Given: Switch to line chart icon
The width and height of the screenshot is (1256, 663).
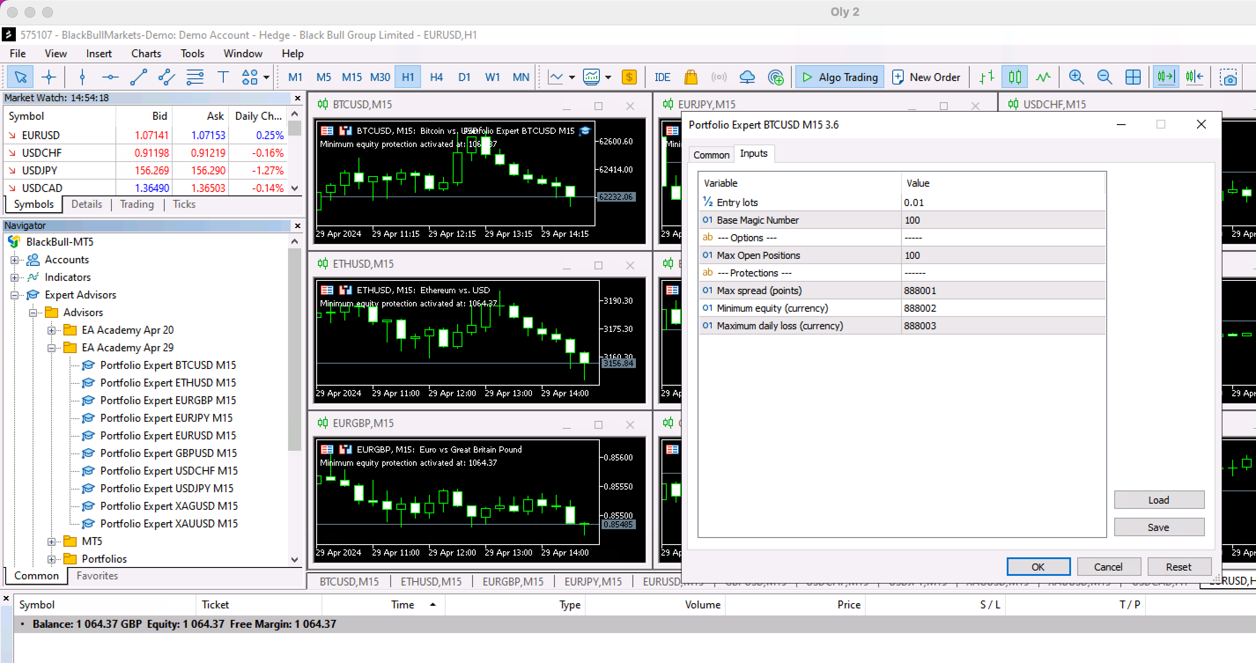Looking at the screenshot, I should pyautogui.click(x=1043, y=77).
